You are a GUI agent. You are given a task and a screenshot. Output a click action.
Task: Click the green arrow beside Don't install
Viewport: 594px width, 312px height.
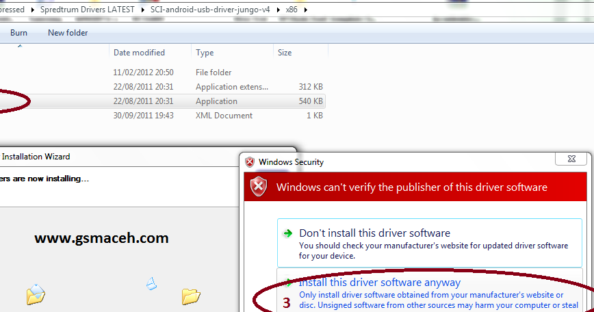(x=288, y=233)
